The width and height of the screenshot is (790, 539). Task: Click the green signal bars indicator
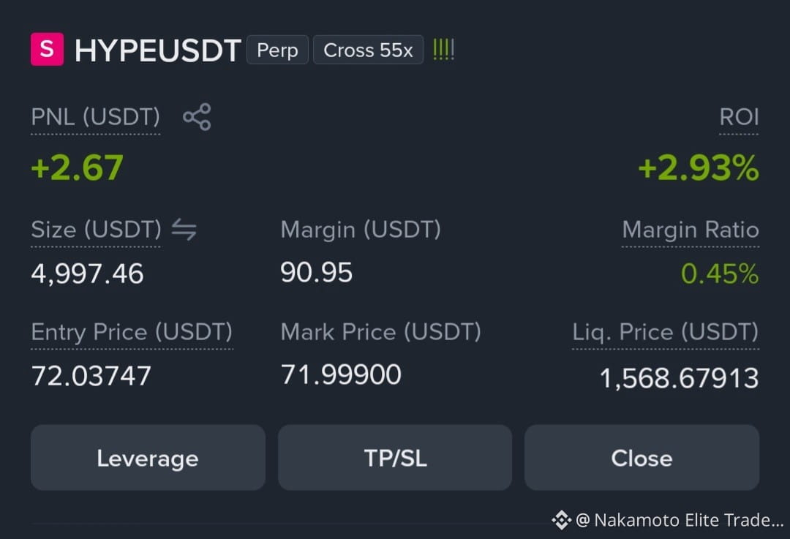click(444, 50)
